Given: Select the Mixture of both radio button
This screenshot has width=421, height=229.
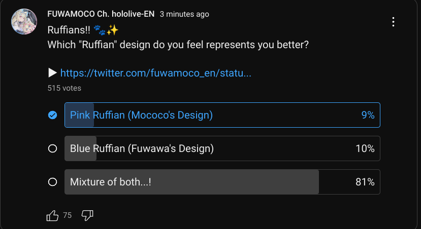Looking at the screenshot, I should 52,182.
